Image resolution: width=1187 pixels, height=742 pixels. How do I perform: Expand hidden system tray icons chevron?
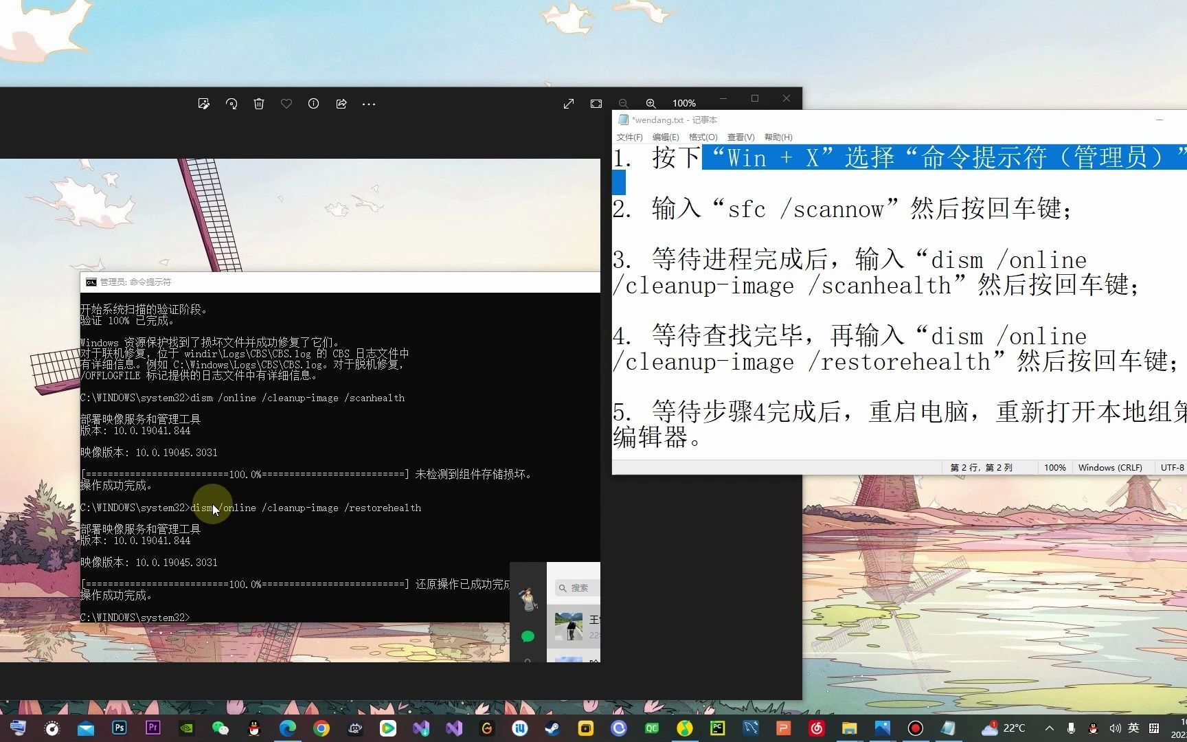(x=1049, y=728)
